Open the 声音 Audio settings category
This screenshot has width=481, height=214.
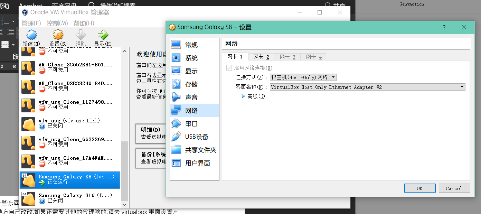pos(195,97)
